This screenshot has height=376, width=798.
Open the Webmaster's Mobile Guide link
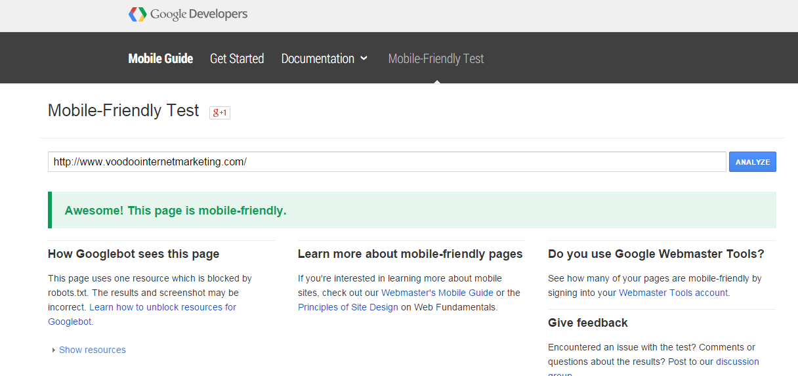tap(437, 293)
